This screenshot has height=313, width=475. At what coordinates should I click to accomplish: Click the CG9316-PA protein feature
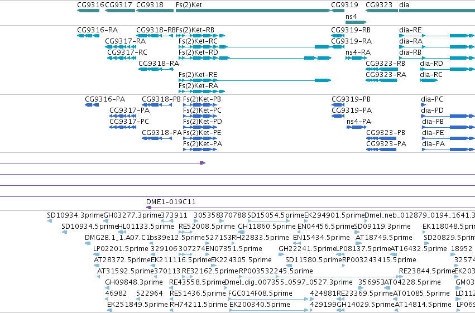tap(92, 105)
